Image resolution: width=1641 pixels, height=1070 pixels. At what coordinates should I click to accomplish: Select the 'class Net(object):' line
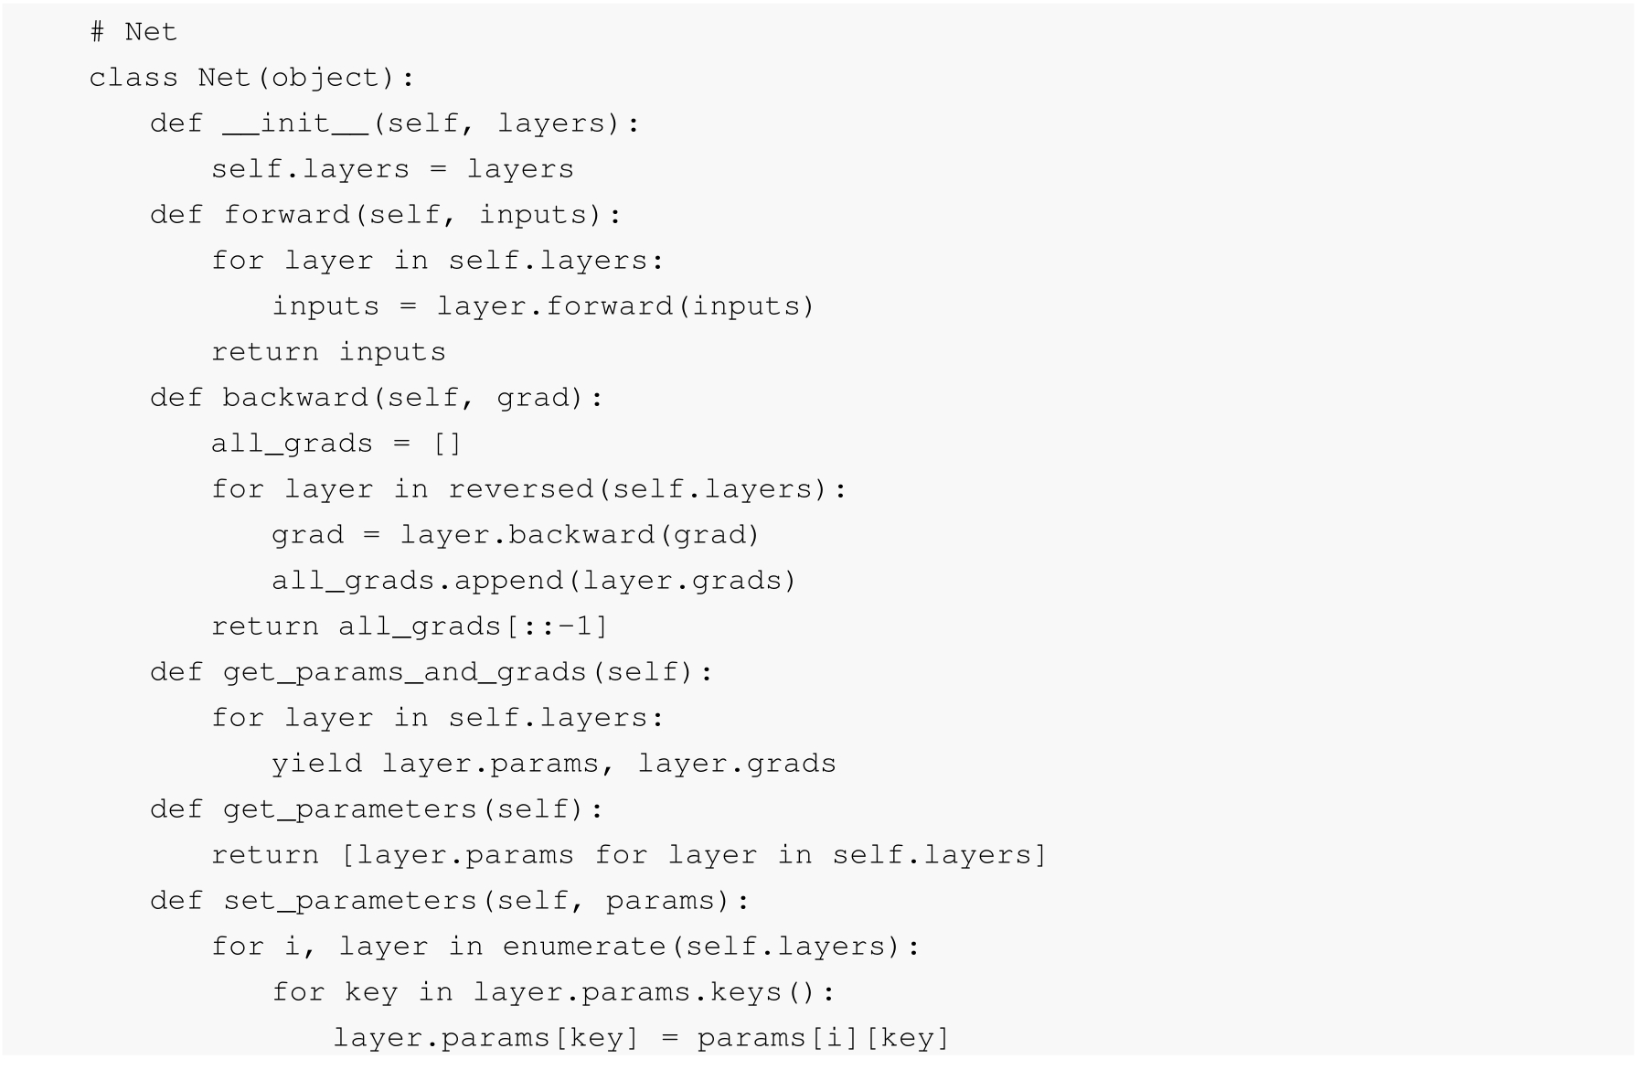pyautogui.click(x=251, y=78)
